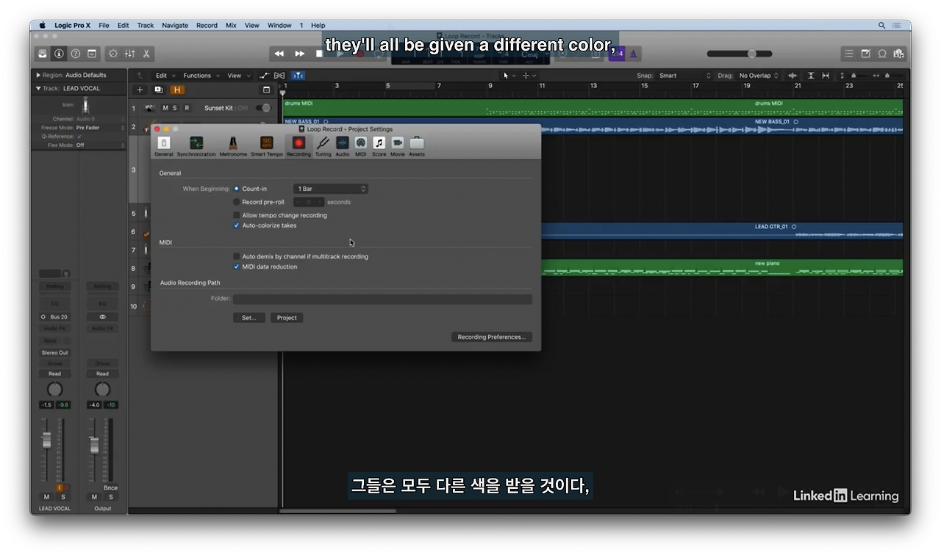Open the Snap Smart dropdown
Image resolution: width=941 pixels, height=555 pixels.
click(x=684, y=76)
